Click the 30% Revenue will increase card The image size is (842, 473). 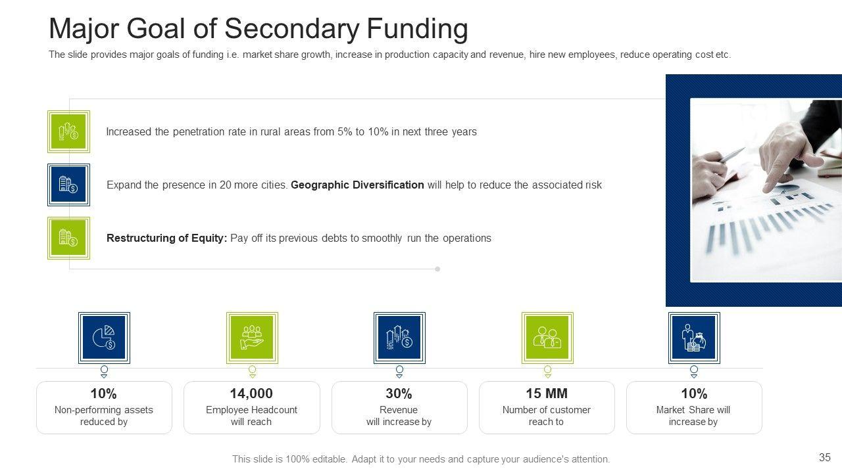click(399, 407)
